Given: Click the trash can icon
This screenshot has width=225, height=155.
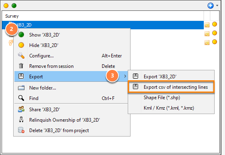Looking at the screenshot, I should 21,66.
